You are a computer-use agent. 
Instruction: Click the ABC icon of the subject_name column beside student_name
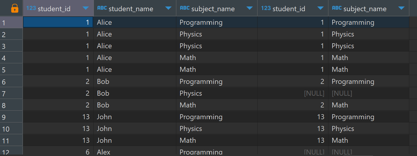[185, 8]
